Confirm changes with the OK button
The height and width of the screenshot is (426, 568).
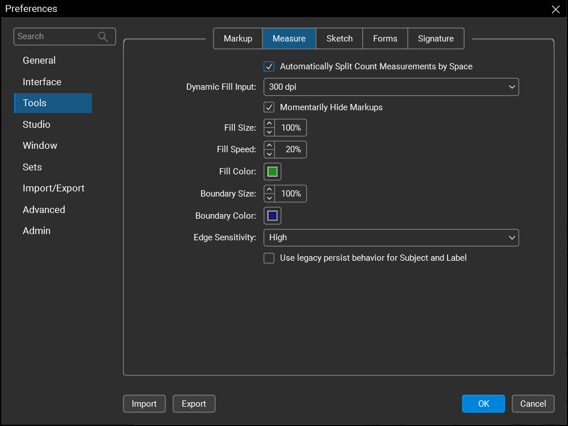tap(483, 404)
